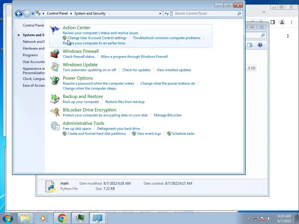Image resolution: width=299 pixels, height=224 pixels.
Task: Click the search magnifier in Control Panel
Action: (x=239, y=13)
